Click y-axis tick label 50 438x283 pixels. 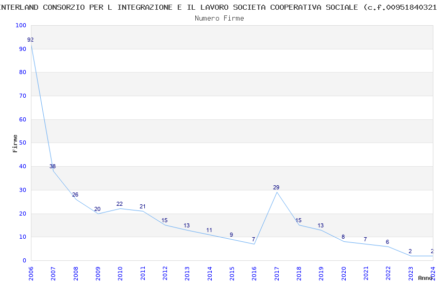[23, 143]
